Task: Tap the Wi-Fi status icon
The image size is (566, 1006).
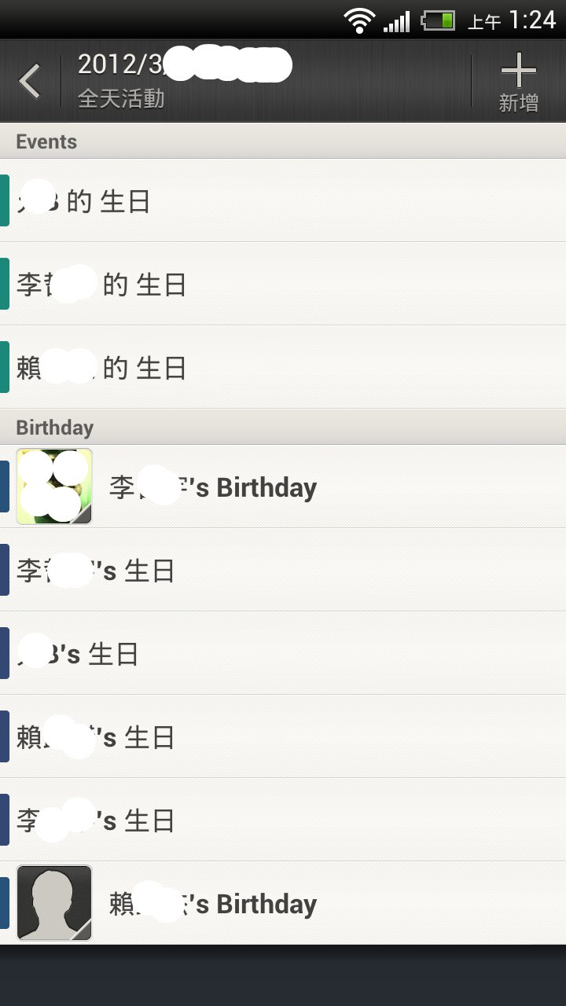Action: coord(359,20)
